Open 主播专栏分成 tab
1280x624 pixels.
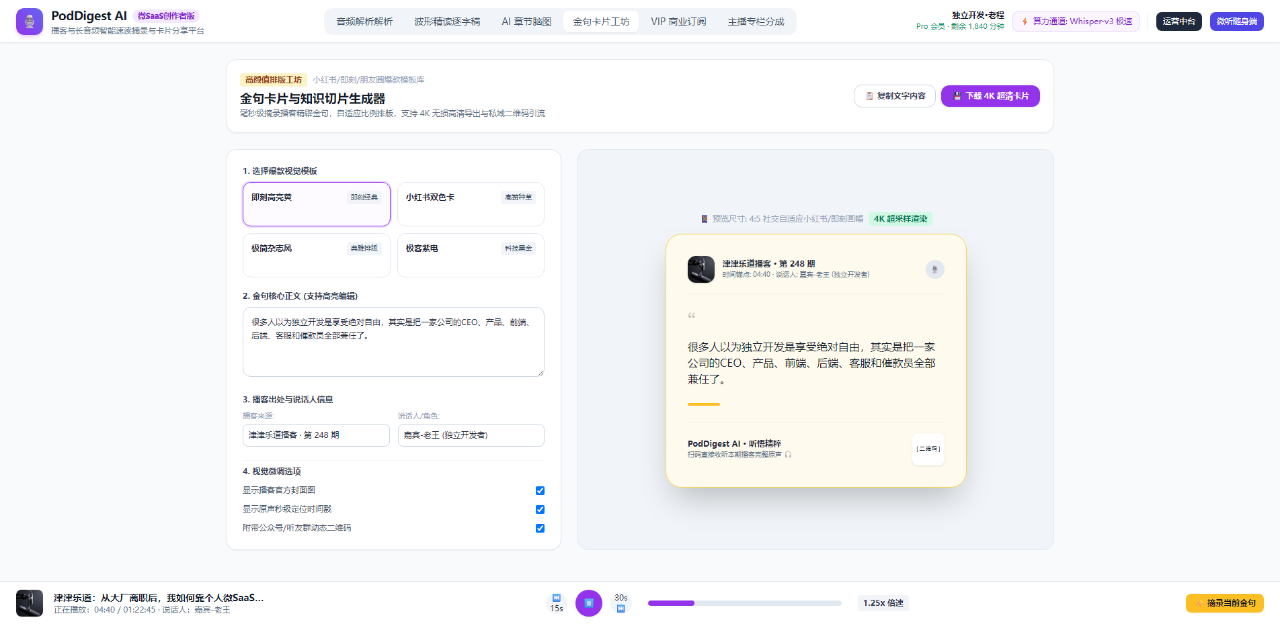756,21
